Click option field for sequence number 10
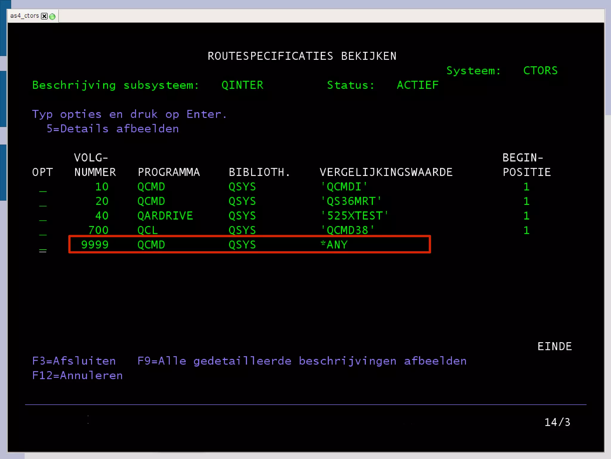 click(43, 188)
